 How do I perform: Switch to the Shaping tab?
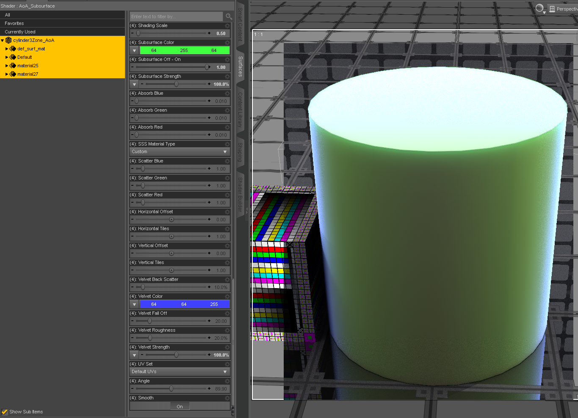pyautogui.click(x=240, y=152)
